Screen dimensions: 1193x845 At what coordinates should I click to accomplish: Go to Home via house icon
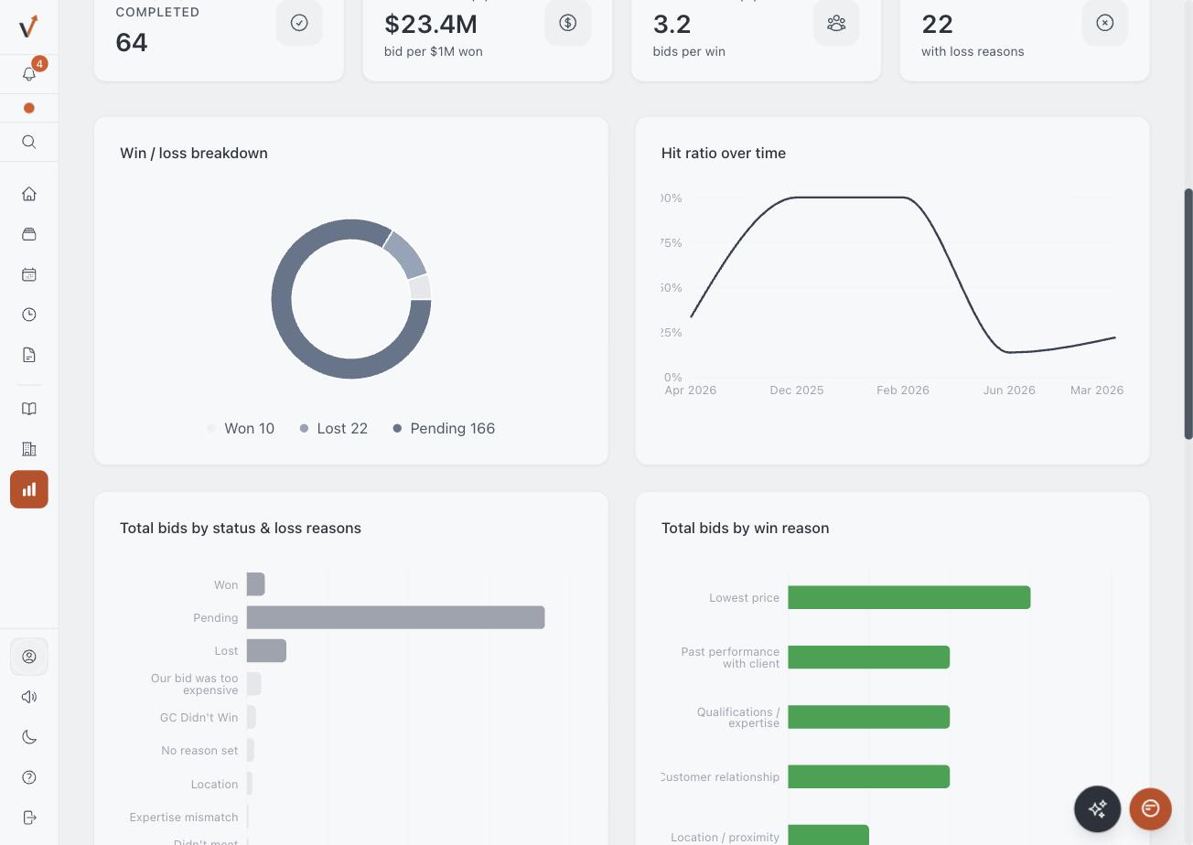point(29,194)
